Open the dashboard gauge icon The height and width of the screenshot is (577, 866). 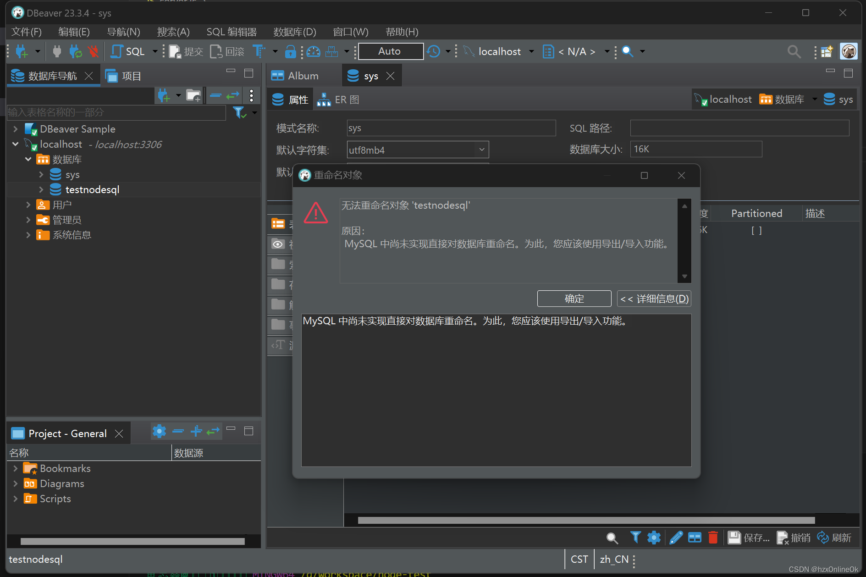click(314, 51)
